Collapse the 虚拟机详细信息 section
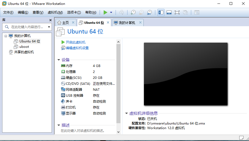249x141 pixels. [x=127, y=113]
